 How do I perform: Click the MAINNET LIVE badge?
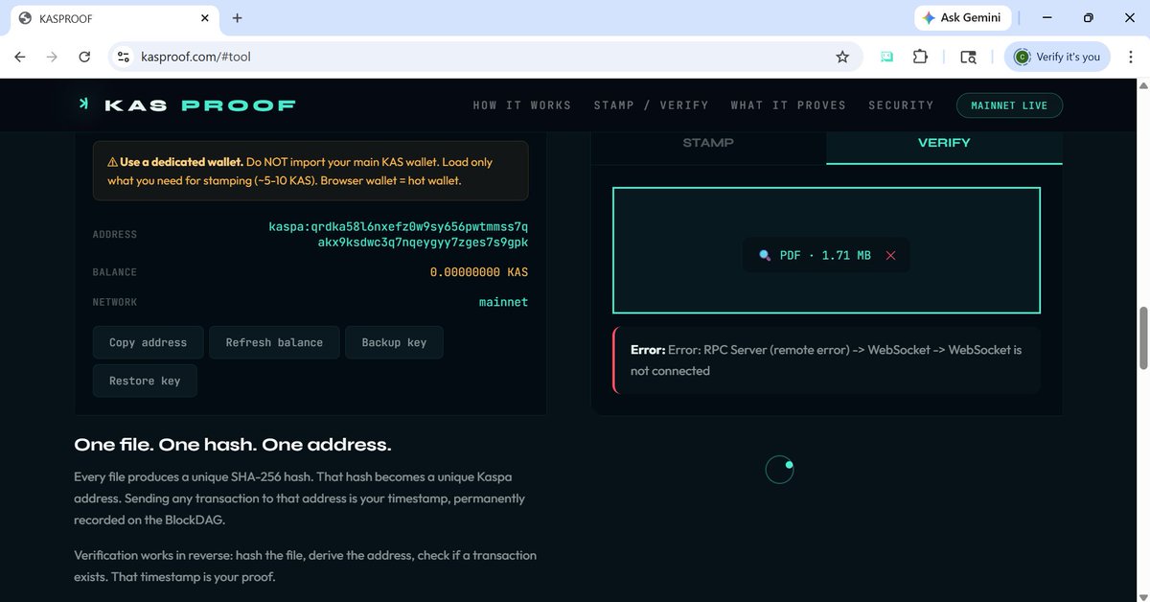tap(1009, 105)
